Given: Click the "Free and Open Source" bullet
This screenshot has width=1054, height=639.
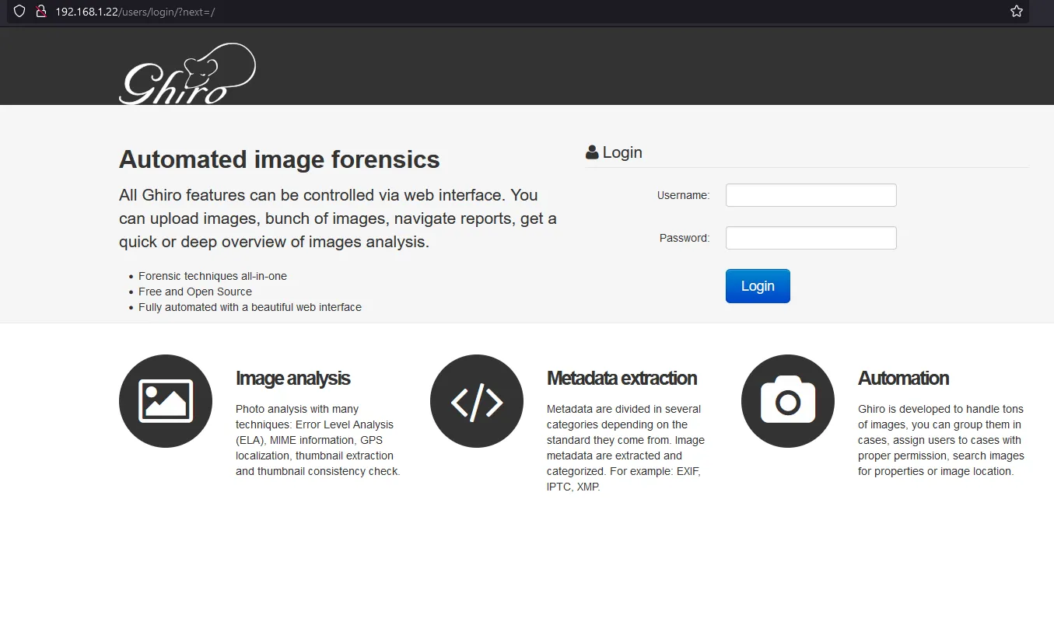Looking at the screenshot, I should tap(195, 292).
